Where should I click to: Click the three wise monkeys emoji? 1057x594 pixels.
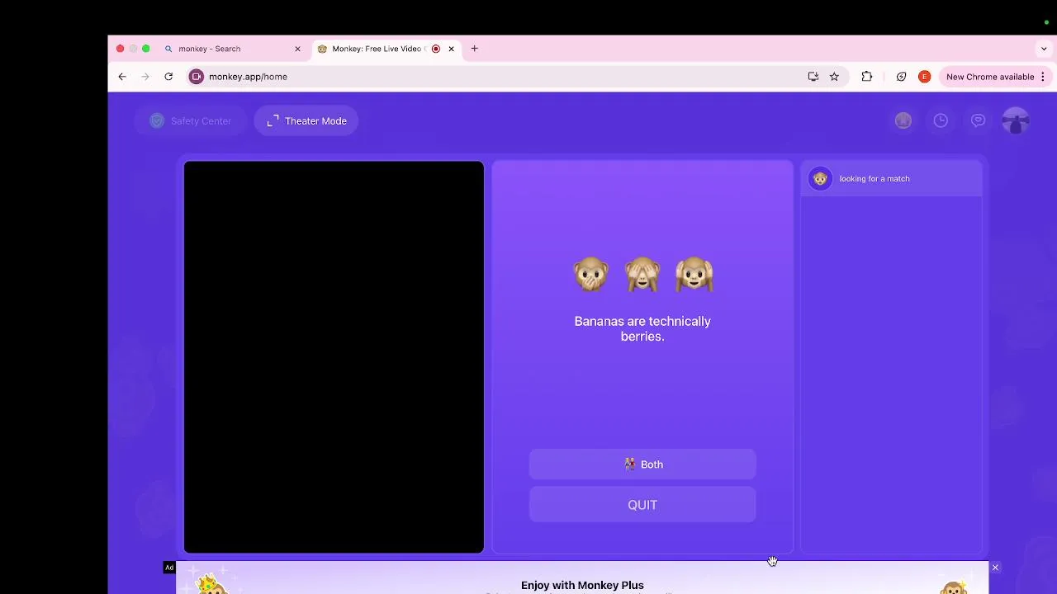point(642,275)
